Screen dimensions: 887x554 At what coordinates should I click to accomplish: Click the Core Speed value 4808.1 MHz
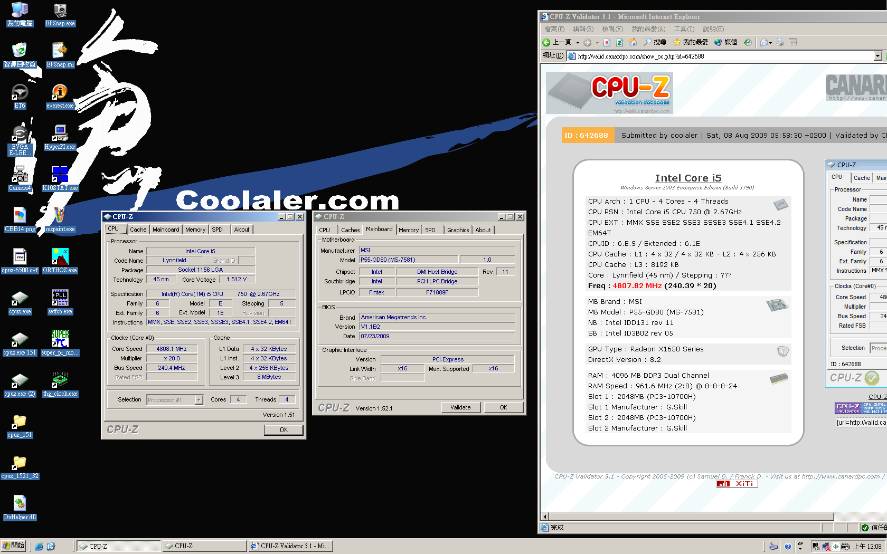(x=172, y=349)
